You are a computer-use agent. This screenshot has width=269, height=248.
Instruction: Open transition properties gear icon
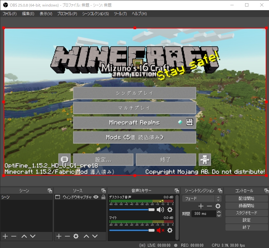pyautogui.click(x=218, y=206)
